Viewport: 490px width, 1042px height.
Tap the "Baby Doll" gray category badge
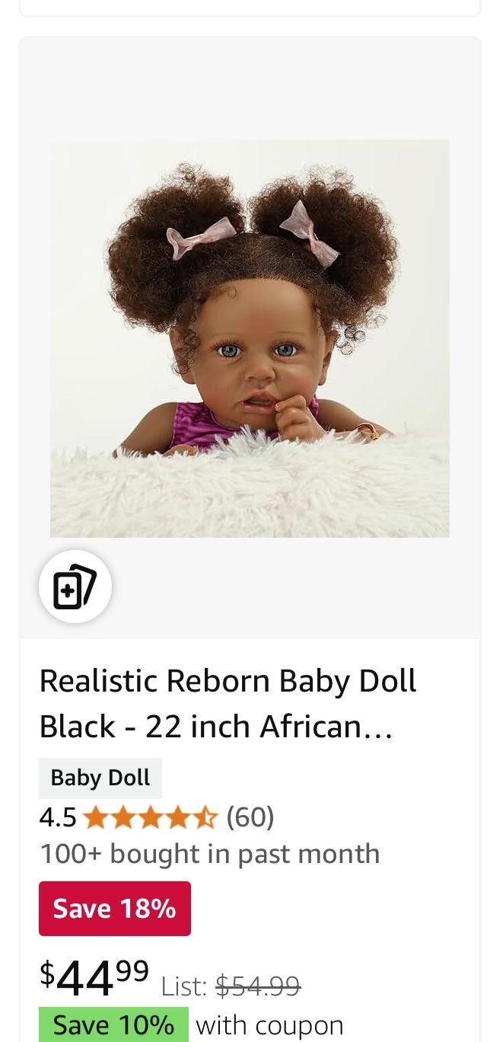pos(100,778)
